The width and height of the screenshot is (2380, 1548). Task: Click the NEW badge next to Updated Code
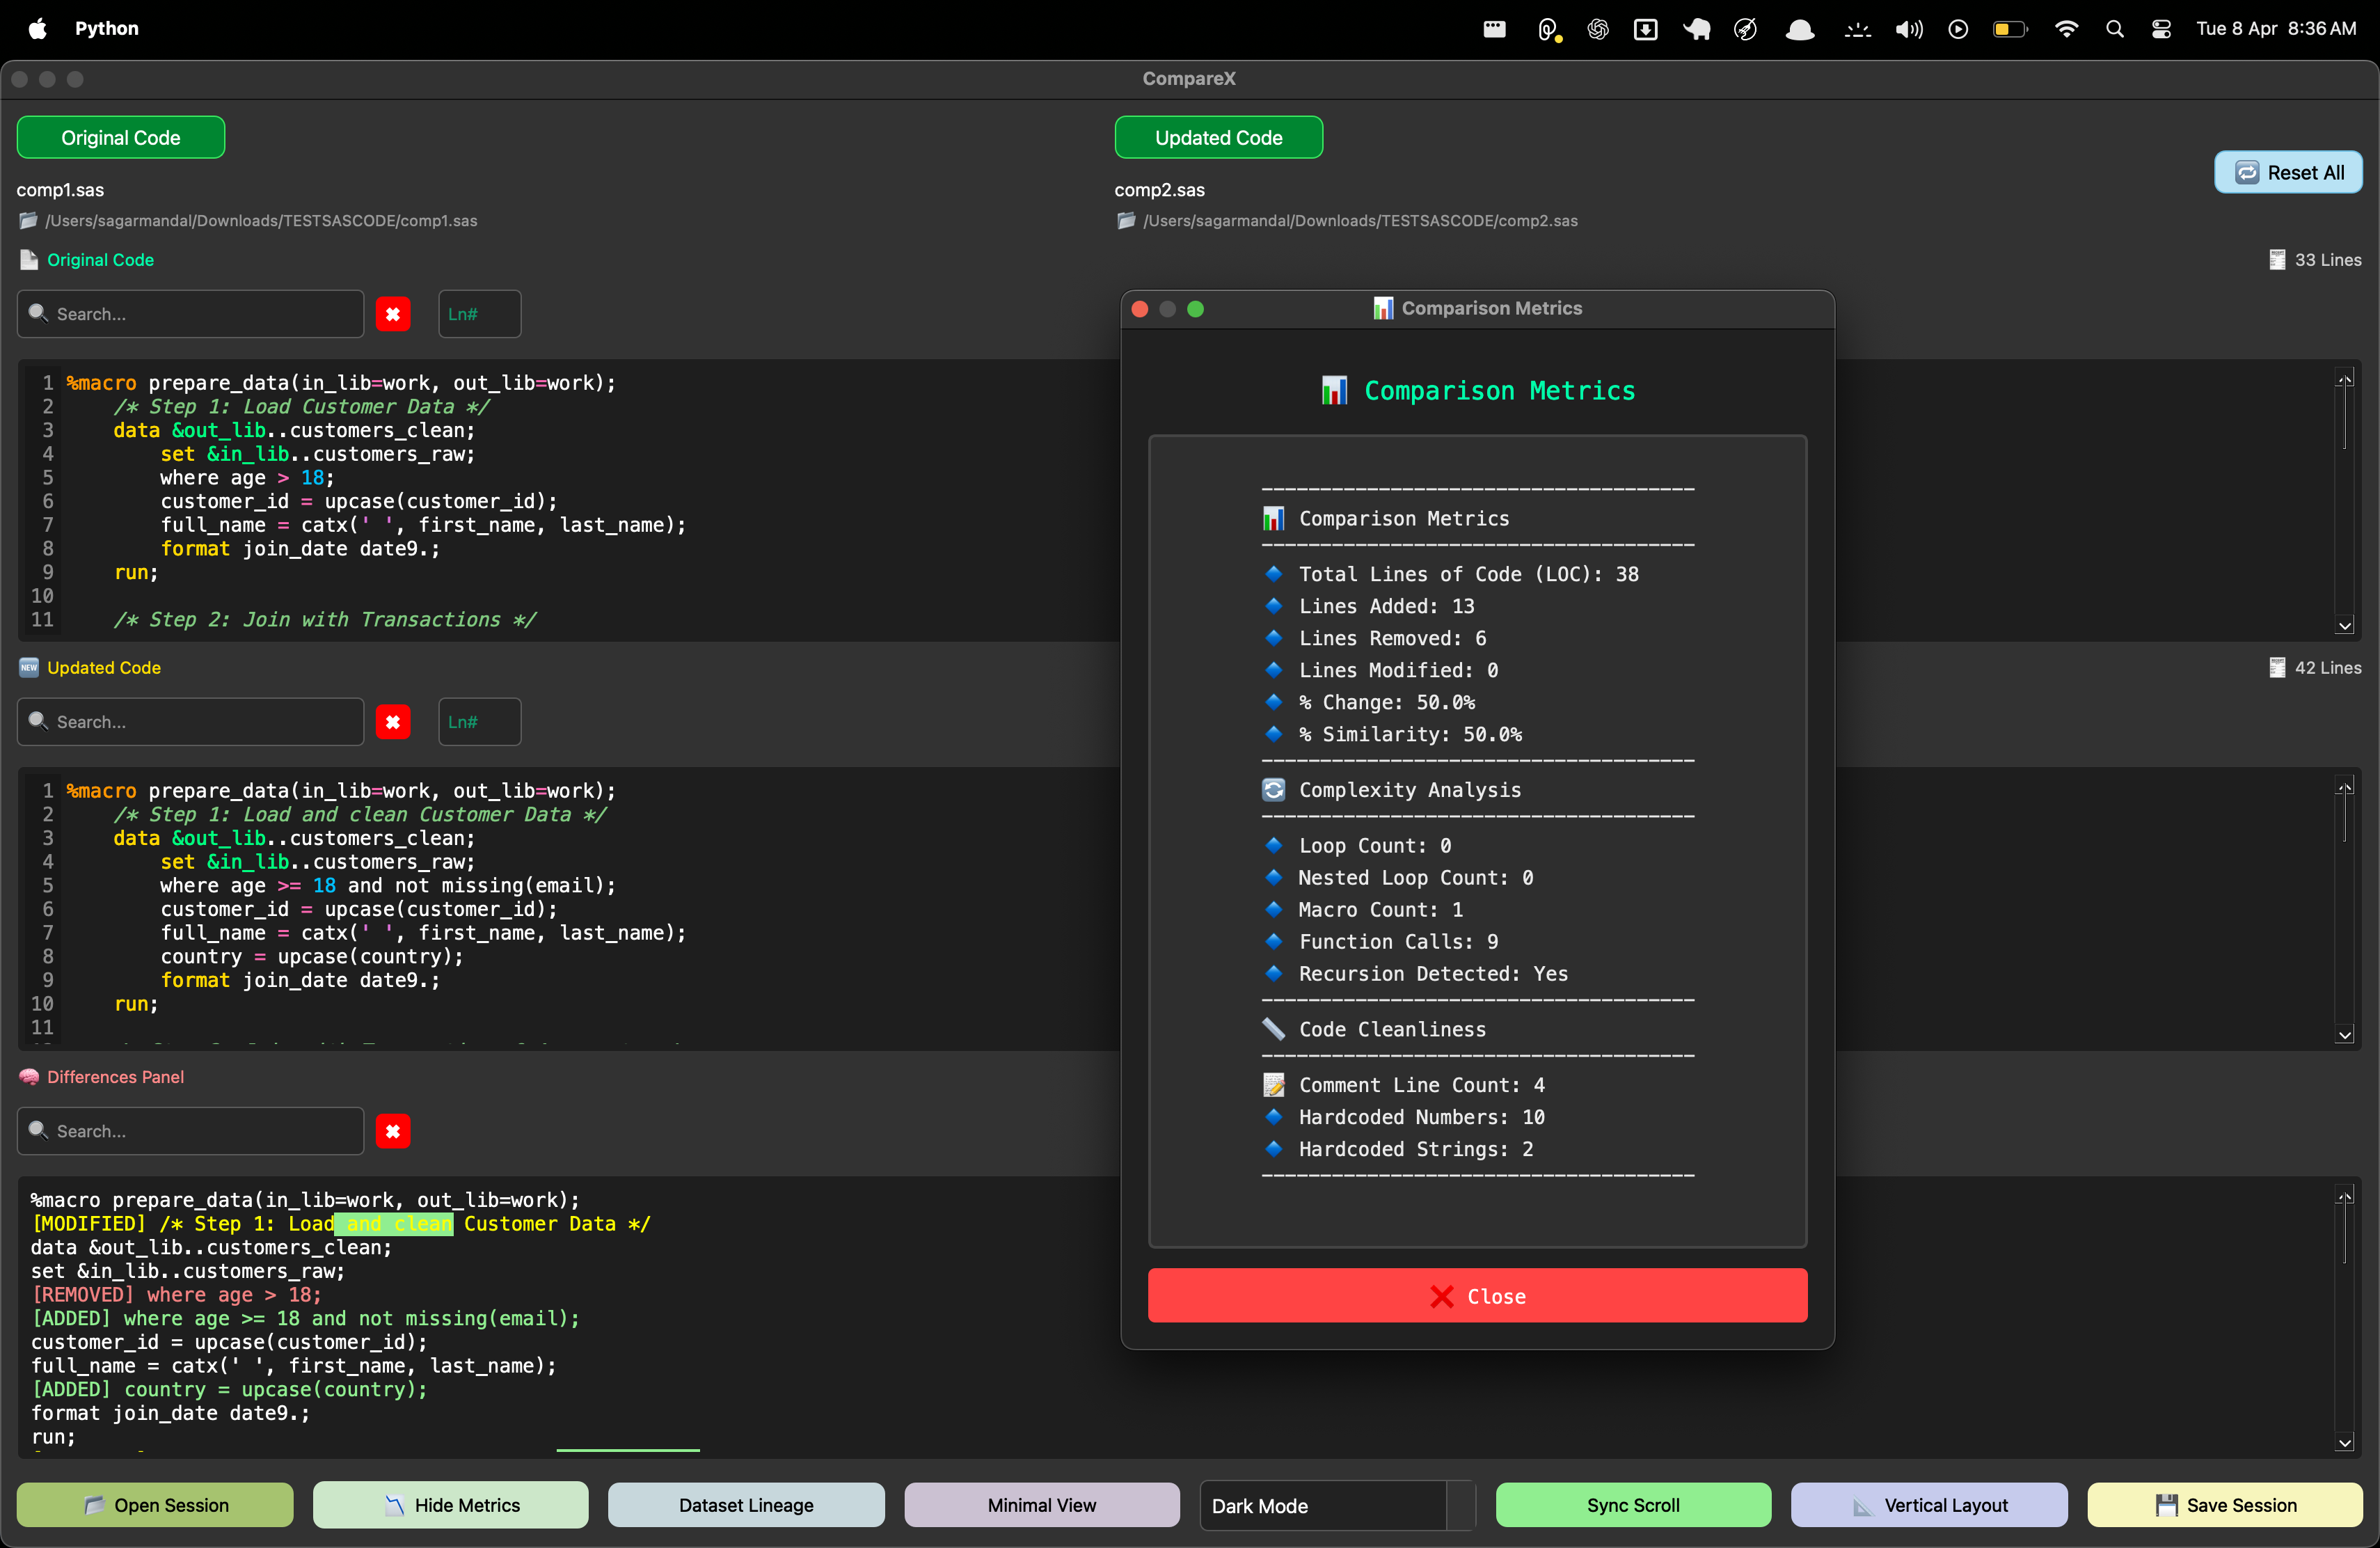click(29, 667)
